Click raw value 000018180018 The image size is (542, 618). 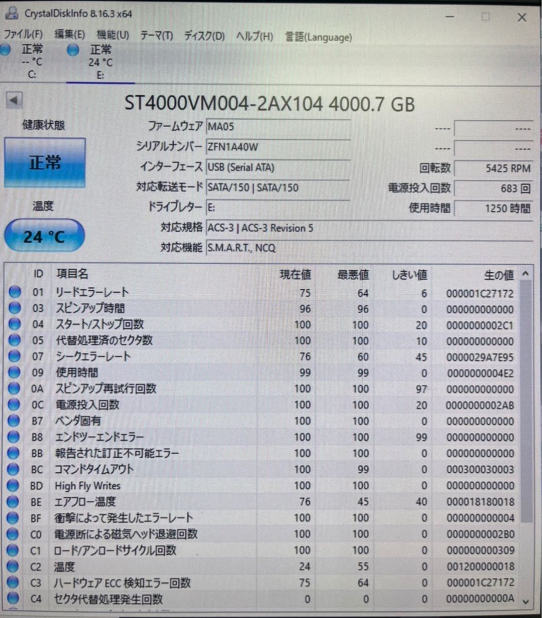[x=480, y=502]
